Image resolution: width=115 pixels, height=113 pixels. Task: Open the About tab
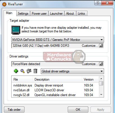coord(70,14)
